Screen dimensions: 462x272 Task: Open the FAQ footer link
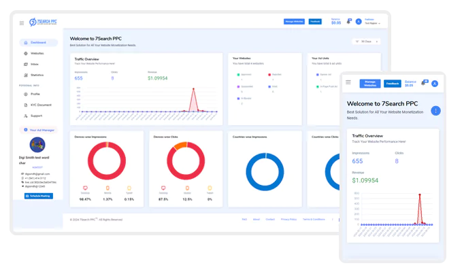point(244,220)
